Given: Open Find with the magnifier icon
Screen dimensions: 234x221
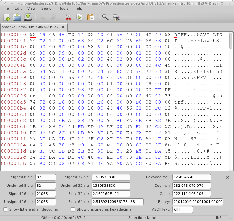Looking at the screenshot, I should click(105, 17).
